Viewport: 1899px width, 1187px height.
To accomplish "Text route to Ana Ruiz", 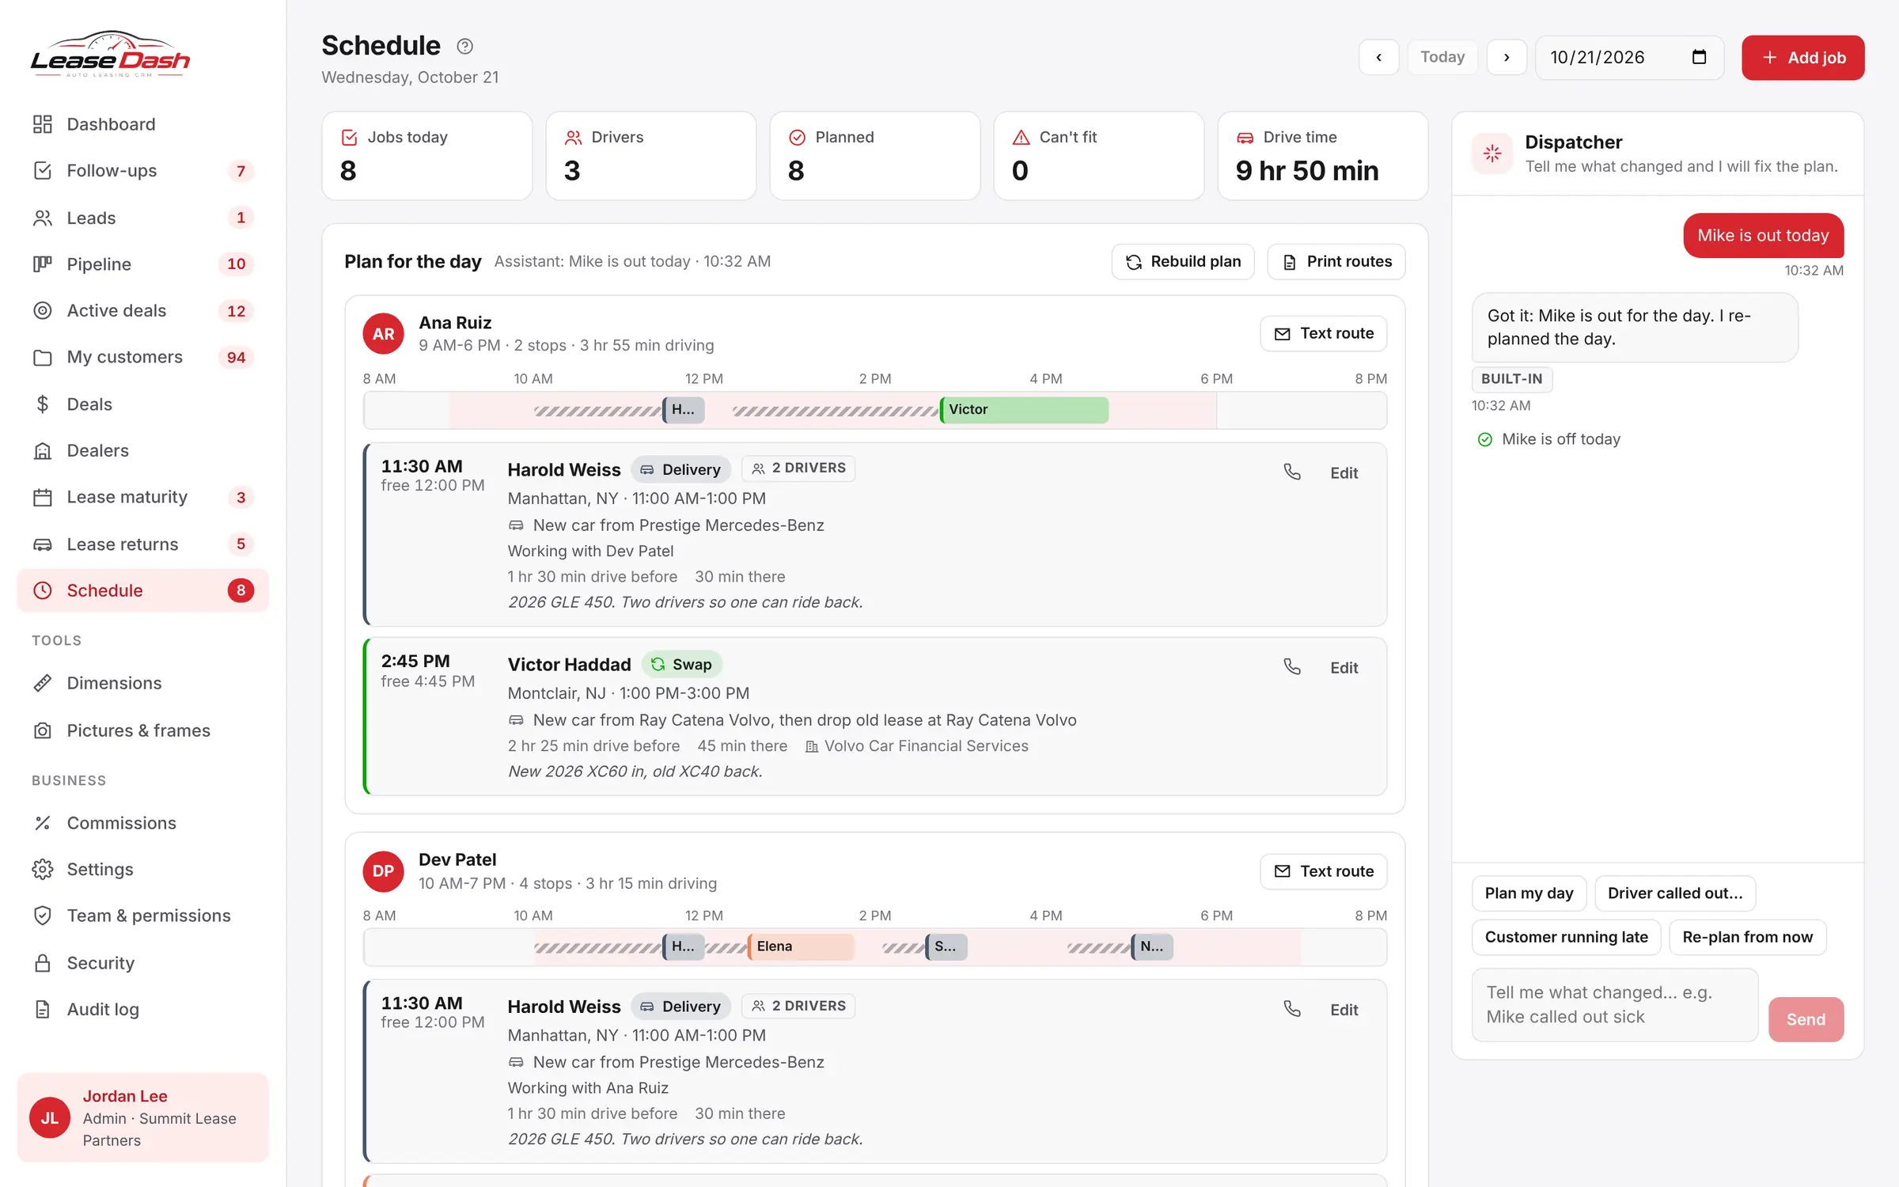I will (x=1323, y=334).
